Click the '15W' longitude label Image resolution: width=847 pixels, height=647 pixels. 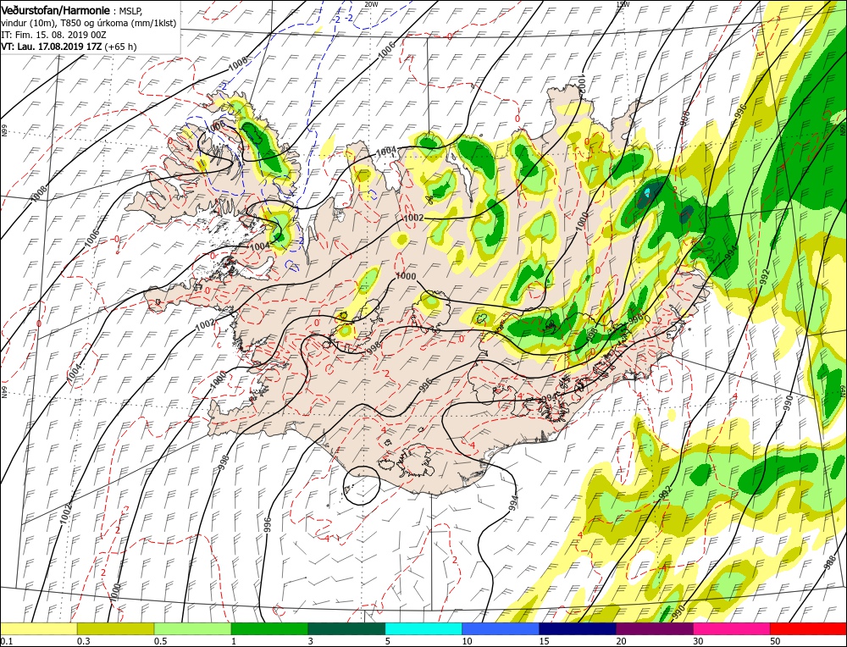623,3
